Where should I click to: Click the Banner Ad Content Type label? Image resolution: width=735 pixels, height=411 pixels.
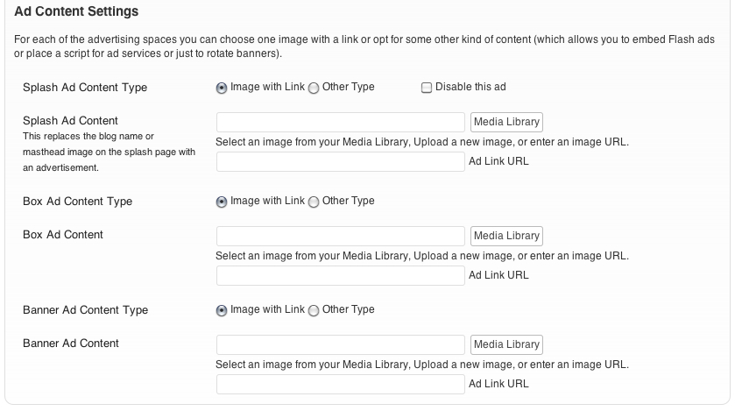click(x=85, y=310)
